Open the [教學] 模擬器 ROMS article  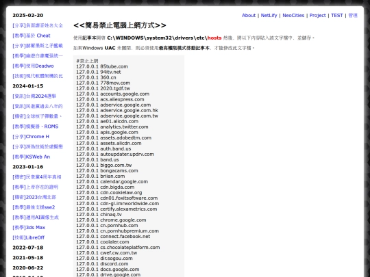pyautogui.click(x=36, y=127)
